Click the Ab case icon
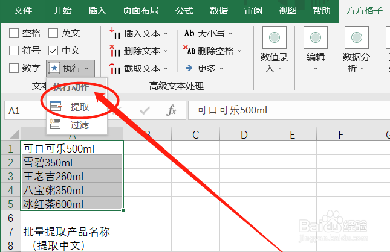Image resolution: width=390 pixels, height=252 pixels. (189, 33)
